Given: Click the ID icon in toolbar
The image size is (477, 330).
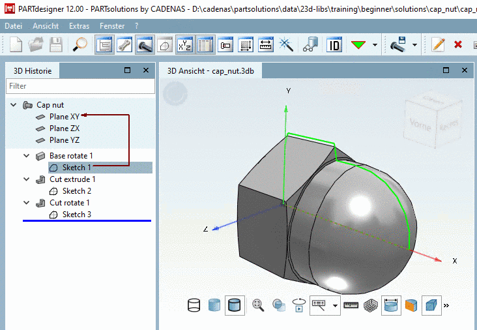Looking at the screenshot, I should click(x=334, y=45).
